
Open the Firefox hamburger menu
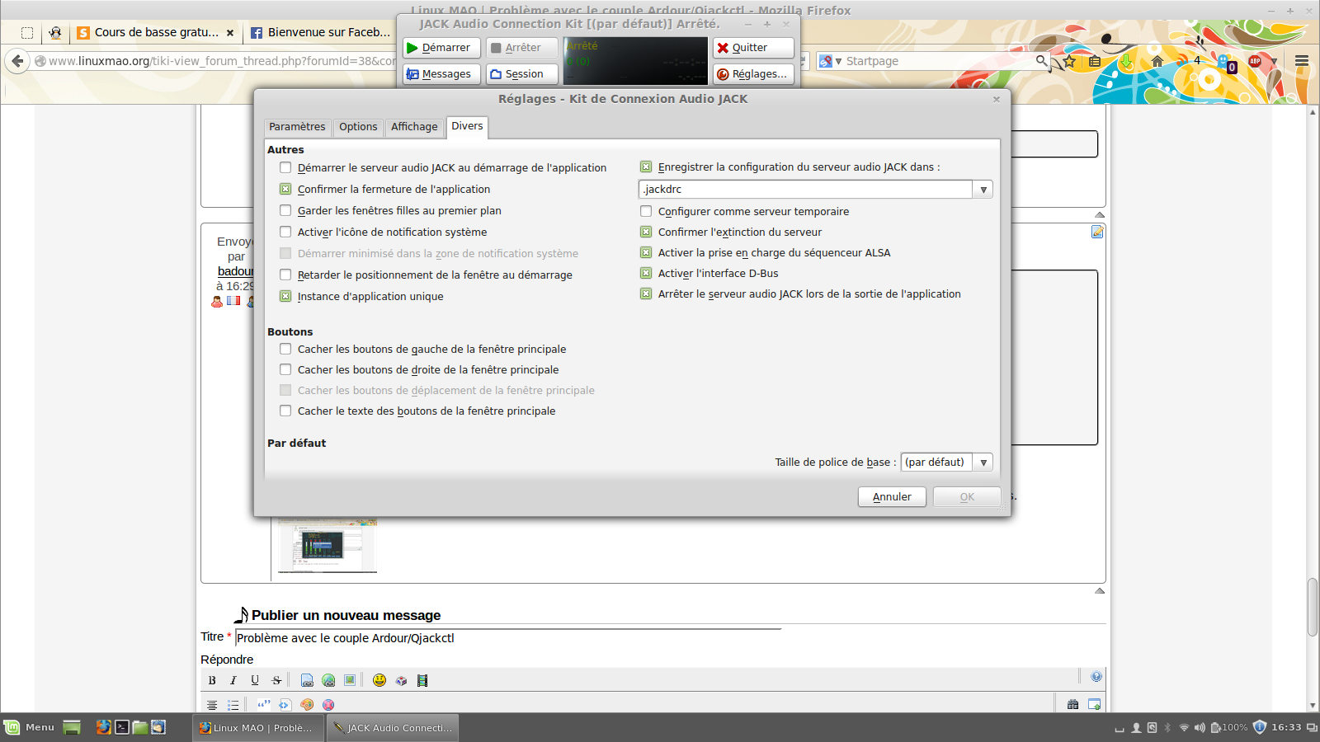(x=1302, y=61)
